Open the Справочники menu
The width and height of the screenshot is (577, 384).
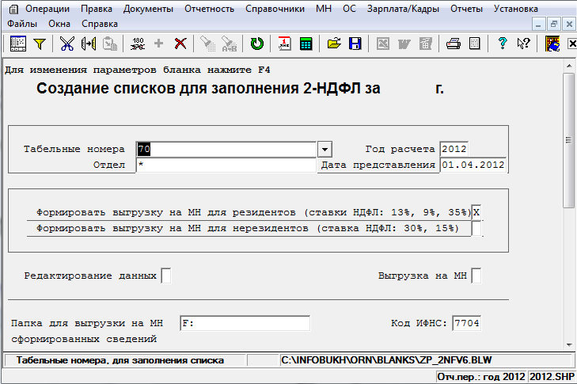(x=275, y=9)
